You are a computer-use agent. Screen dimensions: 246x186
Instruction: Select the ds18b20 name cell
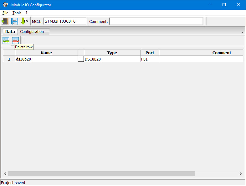pos(46,59)
